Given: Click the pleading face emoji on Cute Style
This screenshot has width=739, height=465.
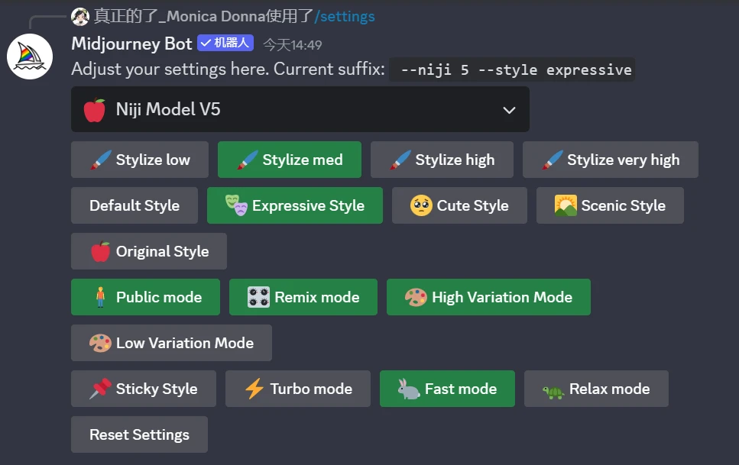Looking at the screenshot, I should click(421, 205).
